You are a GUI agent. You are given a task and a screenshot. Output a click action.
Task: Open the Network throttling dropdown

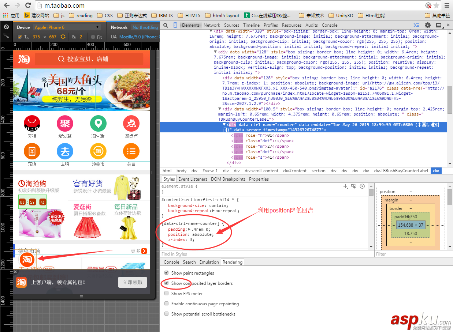tap(145, 27)
